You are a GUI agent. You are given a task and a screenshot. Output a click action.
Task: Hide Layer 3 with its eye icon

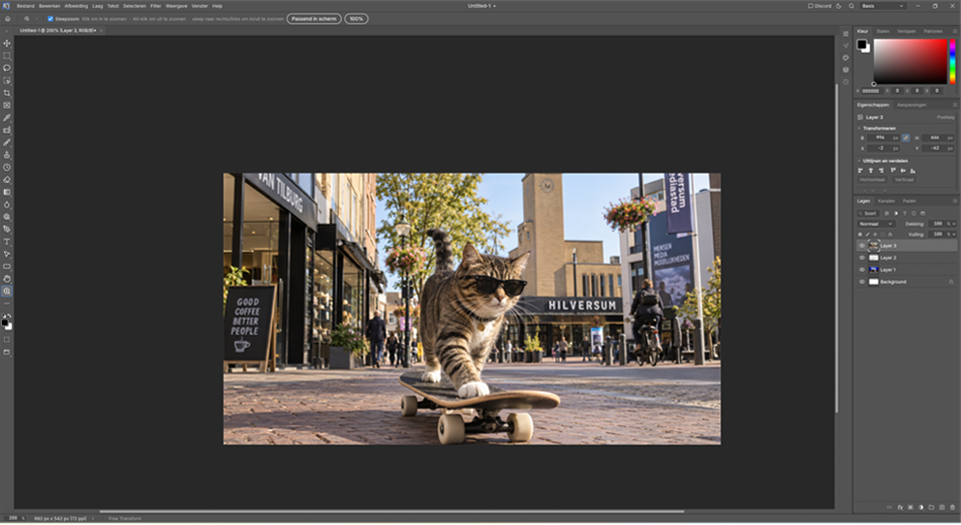862,246
